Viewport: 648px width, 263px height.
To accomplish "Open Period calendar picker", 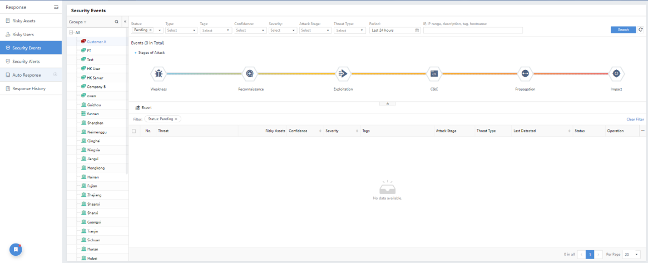I will pos(417,30).
